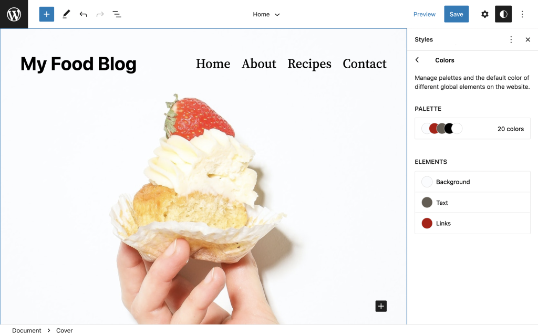538x336 pixels.
Task: Click the Recipes navigation item
Action: pyautogui.click(x=309, y=64)
